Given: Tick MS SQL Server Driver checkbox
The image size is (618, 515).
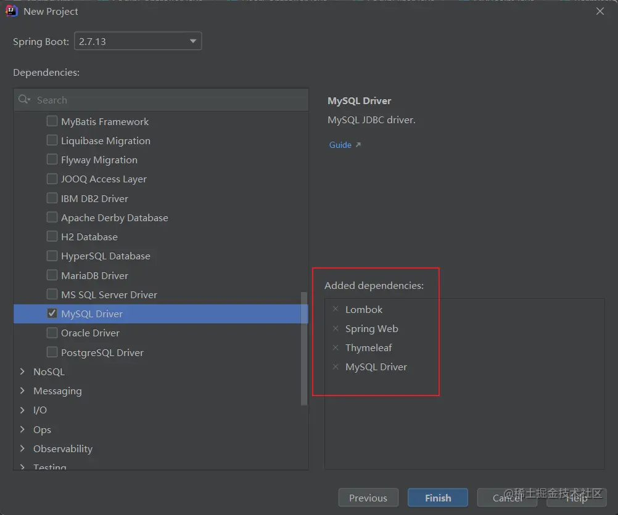Looking at the screenshot, I should coord(52,294).
